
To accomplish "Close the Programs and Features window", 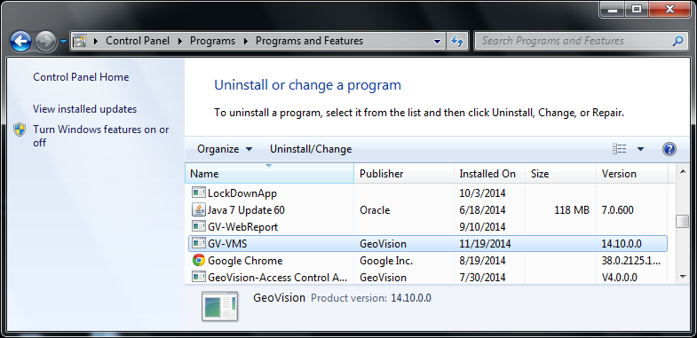I will [x=670, y=10].
